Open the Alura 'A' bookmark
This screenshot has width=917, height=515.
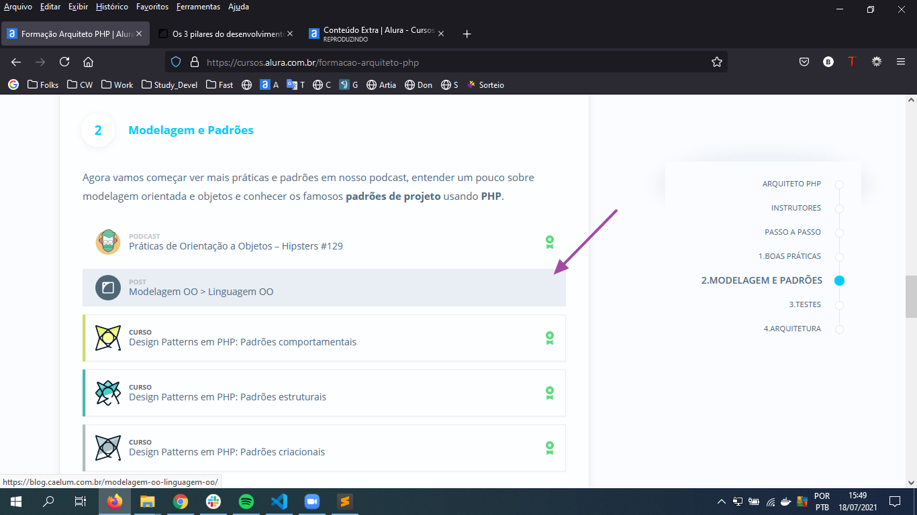pyautogui.click(x=269, y=85)
